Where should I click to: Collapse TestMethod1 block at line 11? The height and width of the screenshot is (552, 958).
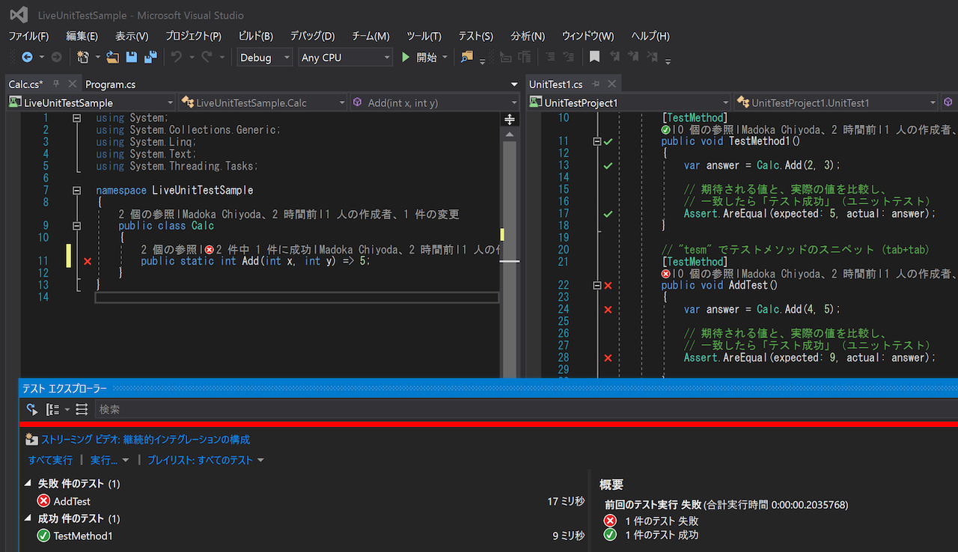pos(597,141)
